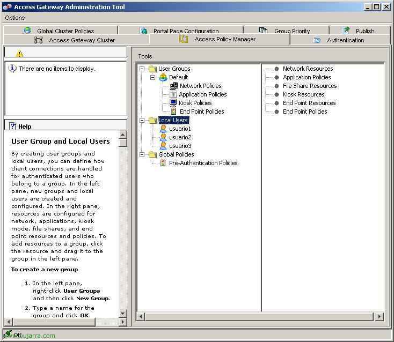Image resolution: width=394 pixels, height=342 pixels.
Task: Click the Publish tab icon
Action: (x=346, y=31)
